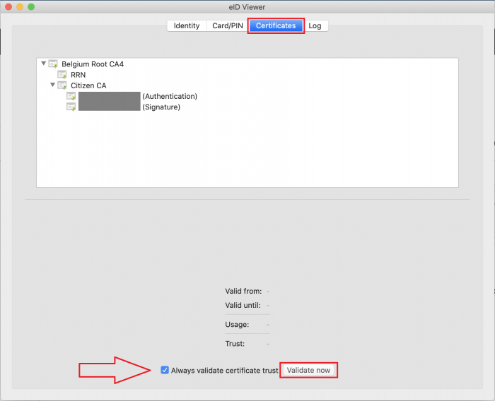Collapse the Belgium Root CA4 tree node
The width and height of the screenshot is (495, 401).
coord(44,64)
